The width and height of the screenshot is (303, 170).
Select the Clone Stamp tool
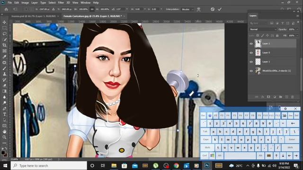(x=4, y=74)
